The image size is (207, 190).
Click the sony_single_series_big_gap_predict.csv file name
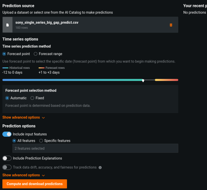tap(47, 23)
